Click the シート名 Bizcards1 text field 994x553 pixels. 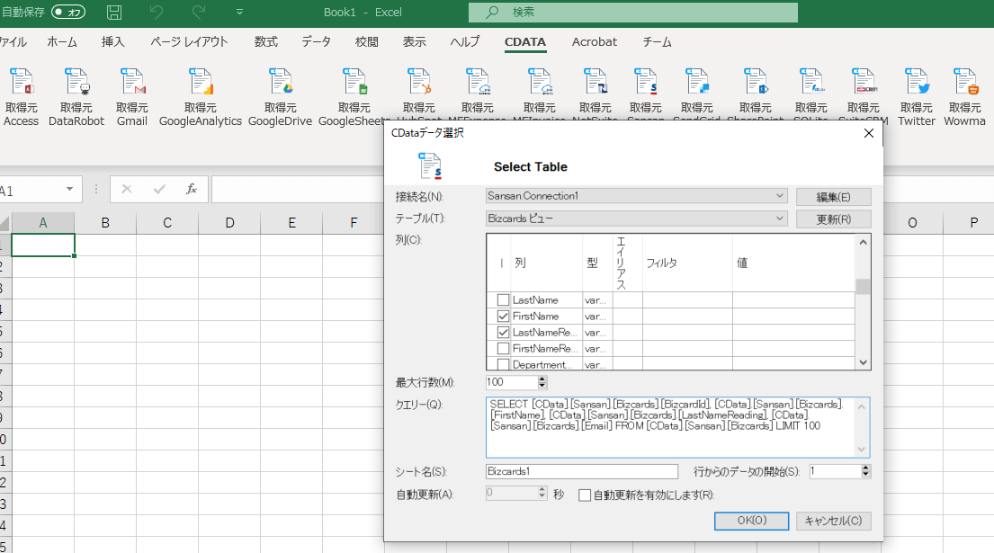tap(581, 471)
